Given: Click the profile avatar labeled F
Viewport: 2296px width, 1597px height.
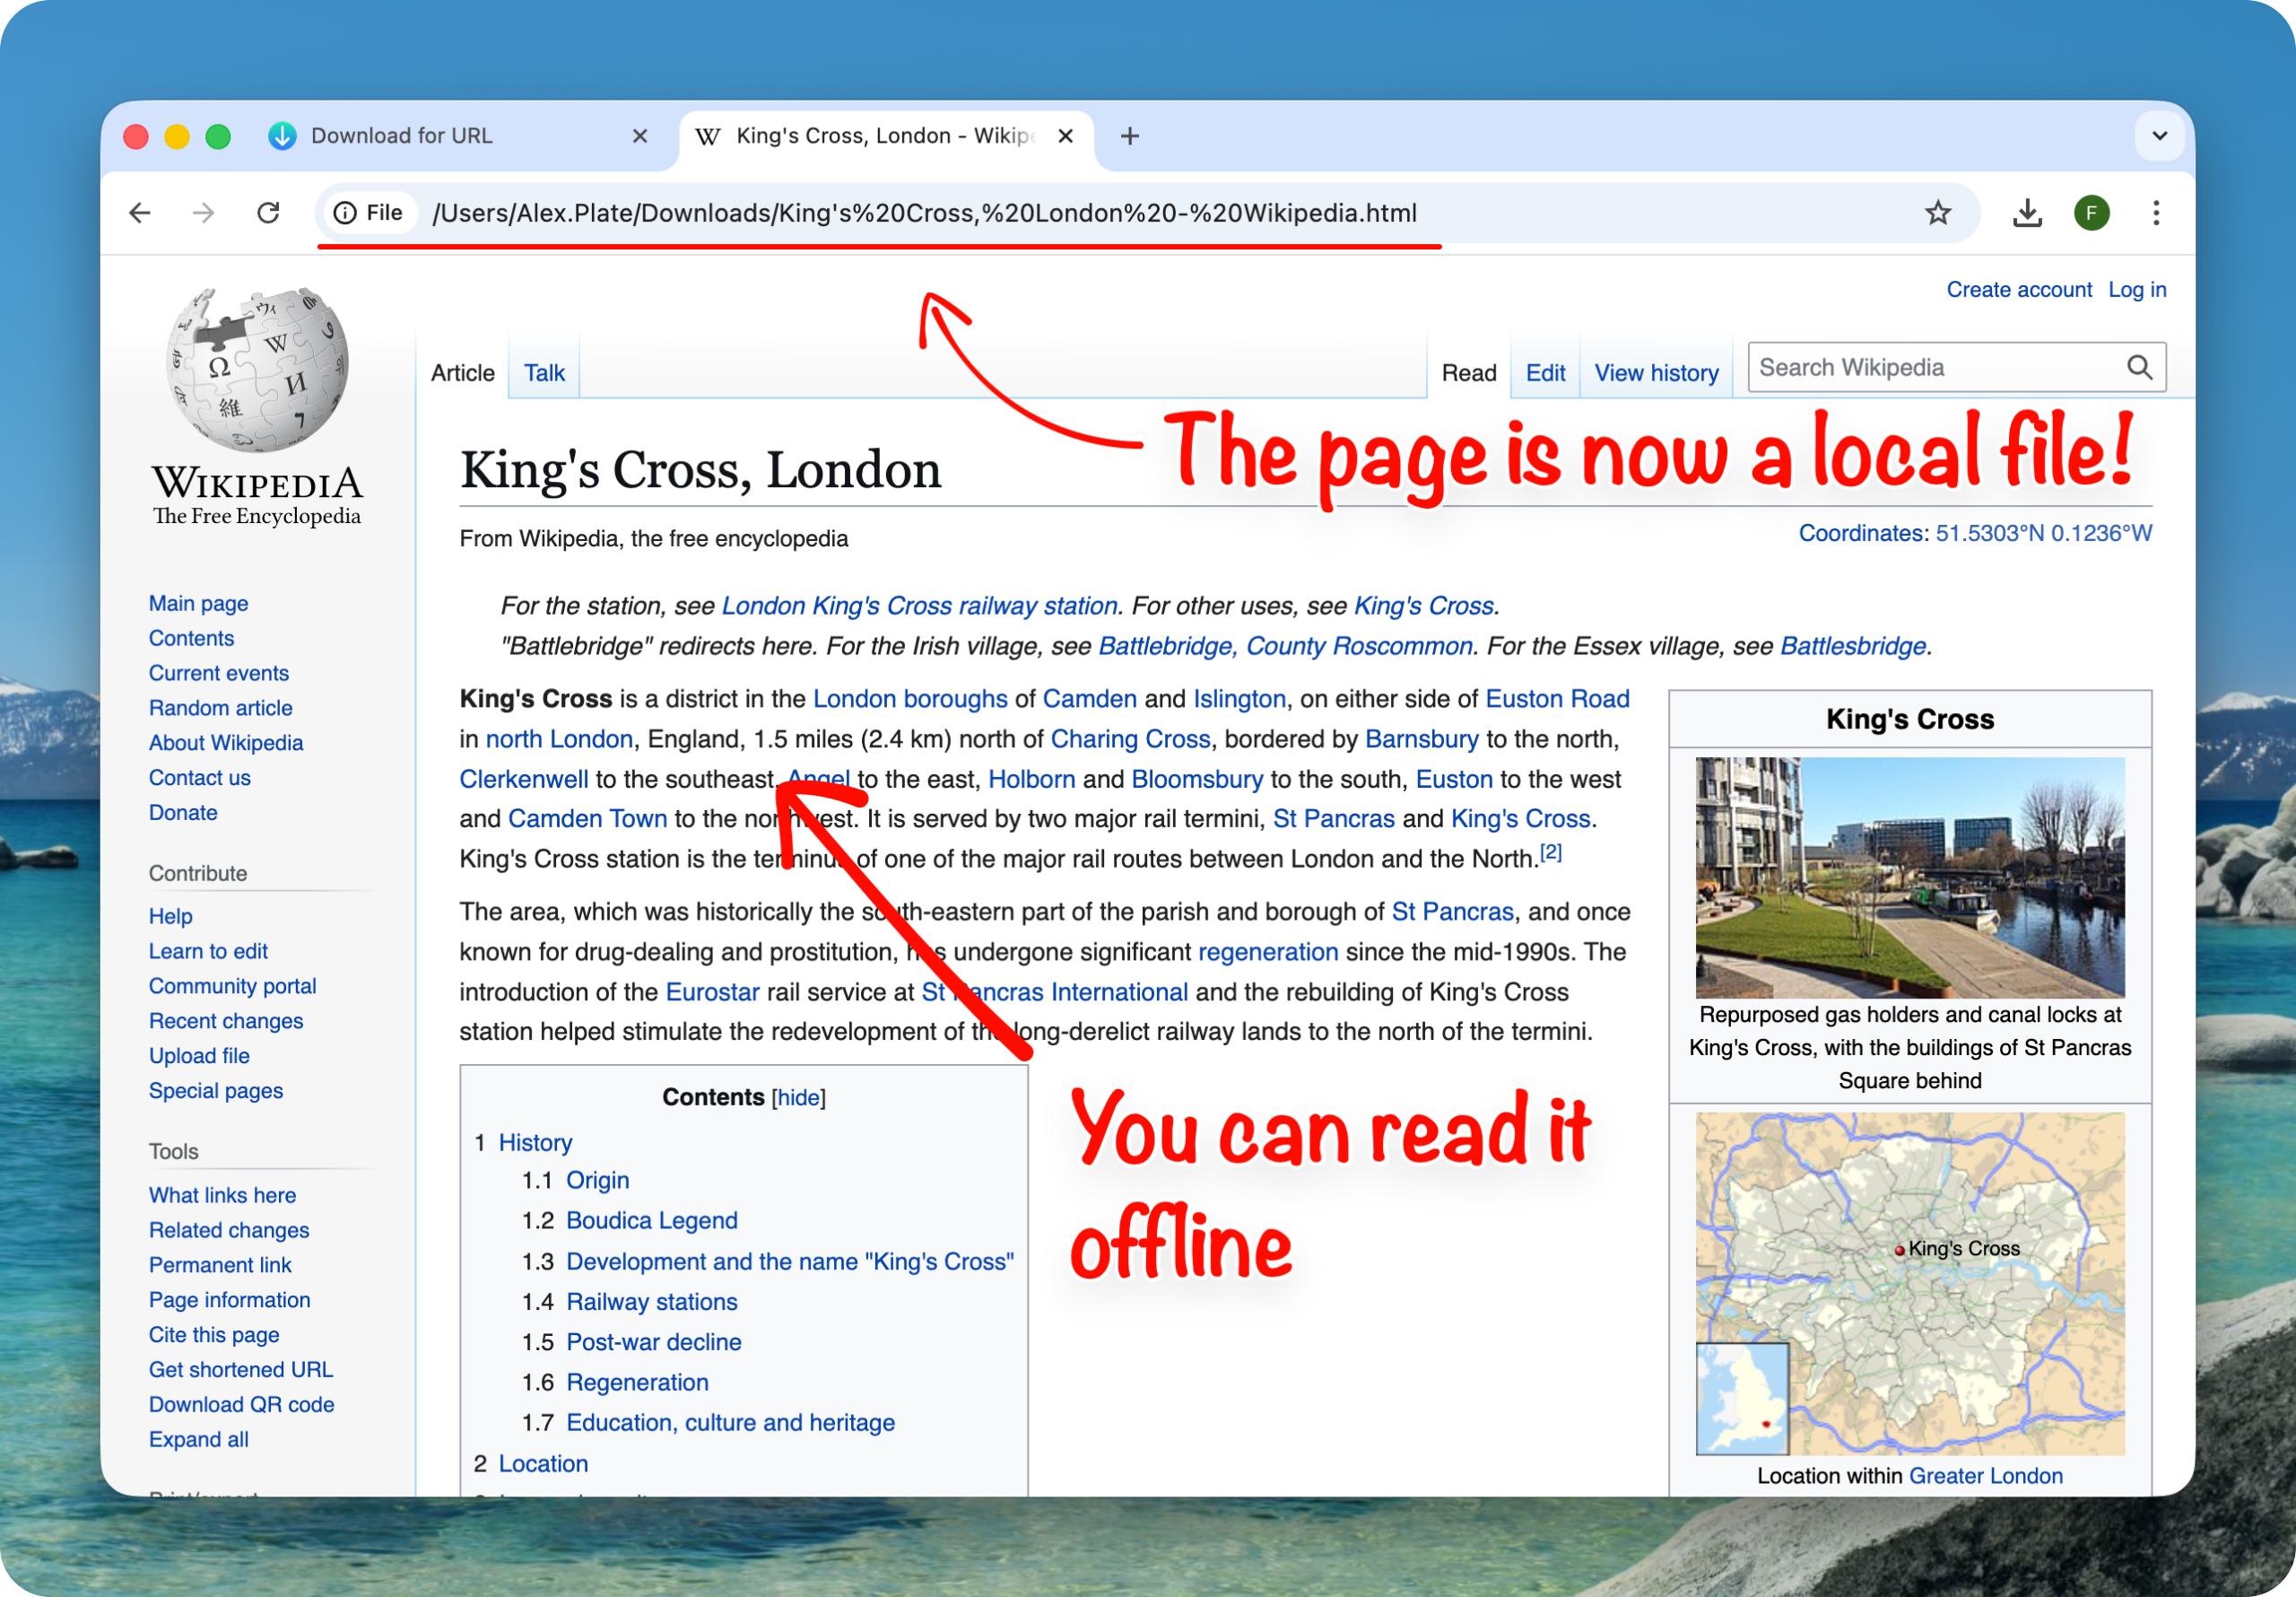Looking at the screenshot, I should pyautogui.click(x=2092, y=212).
